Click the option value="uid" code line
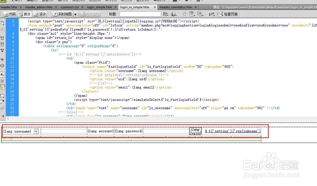Image resolution: width=317 pixels, height=186 pixels. (127, 79)
